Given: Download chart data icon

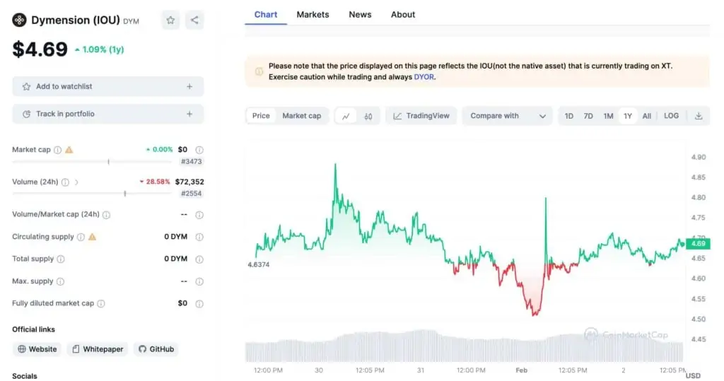Looking at the screenshot, I should coord(699,116).
